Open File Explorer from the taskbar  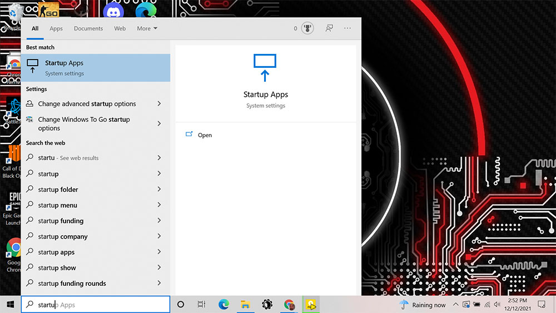point(245,305)
